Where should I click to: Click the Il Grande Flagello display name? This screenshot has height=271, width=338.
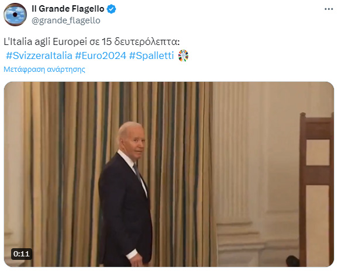click(x=68, y=9)
